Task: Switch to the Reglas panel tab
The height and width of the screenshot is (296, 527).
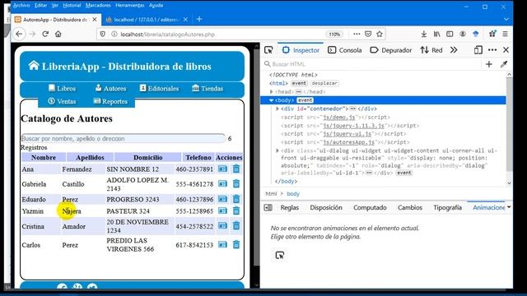Action: pos(289,207)
